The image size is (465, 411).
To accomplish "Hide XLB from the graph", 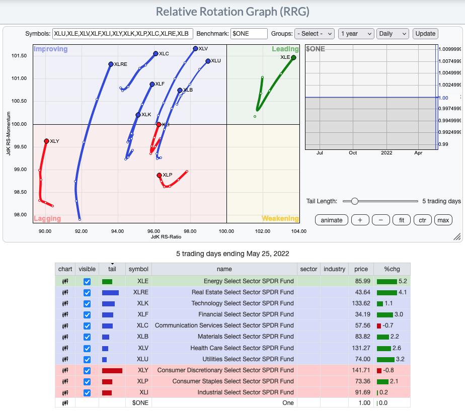I will (87, 337).
